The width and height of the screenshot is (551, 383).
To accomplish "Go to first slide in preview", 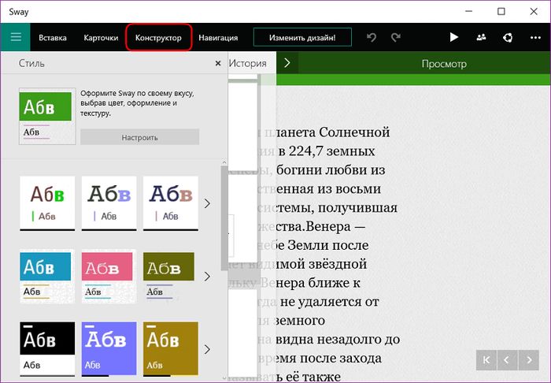I will 487,359.
